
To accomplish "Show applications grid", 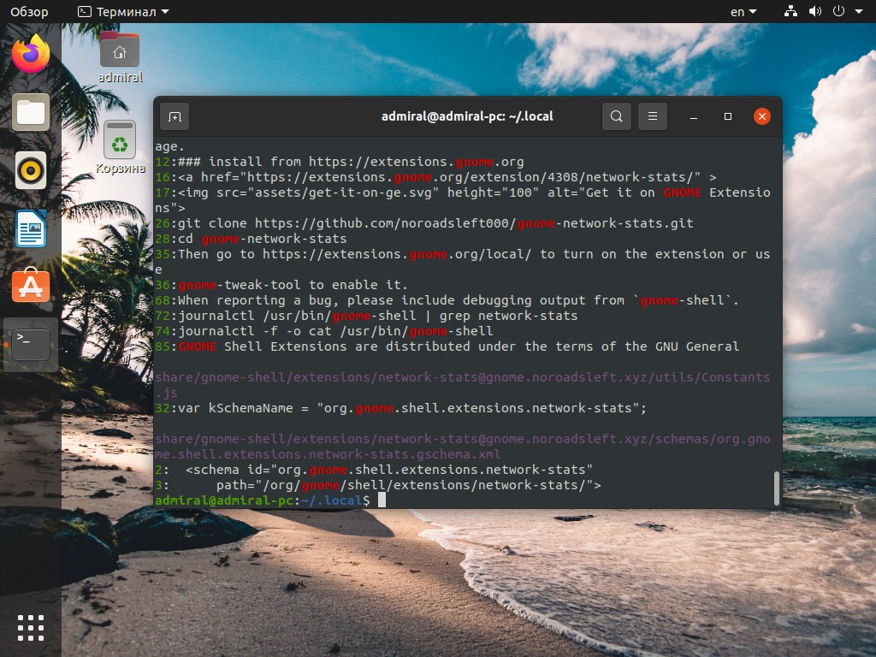I will coord(31,627).
